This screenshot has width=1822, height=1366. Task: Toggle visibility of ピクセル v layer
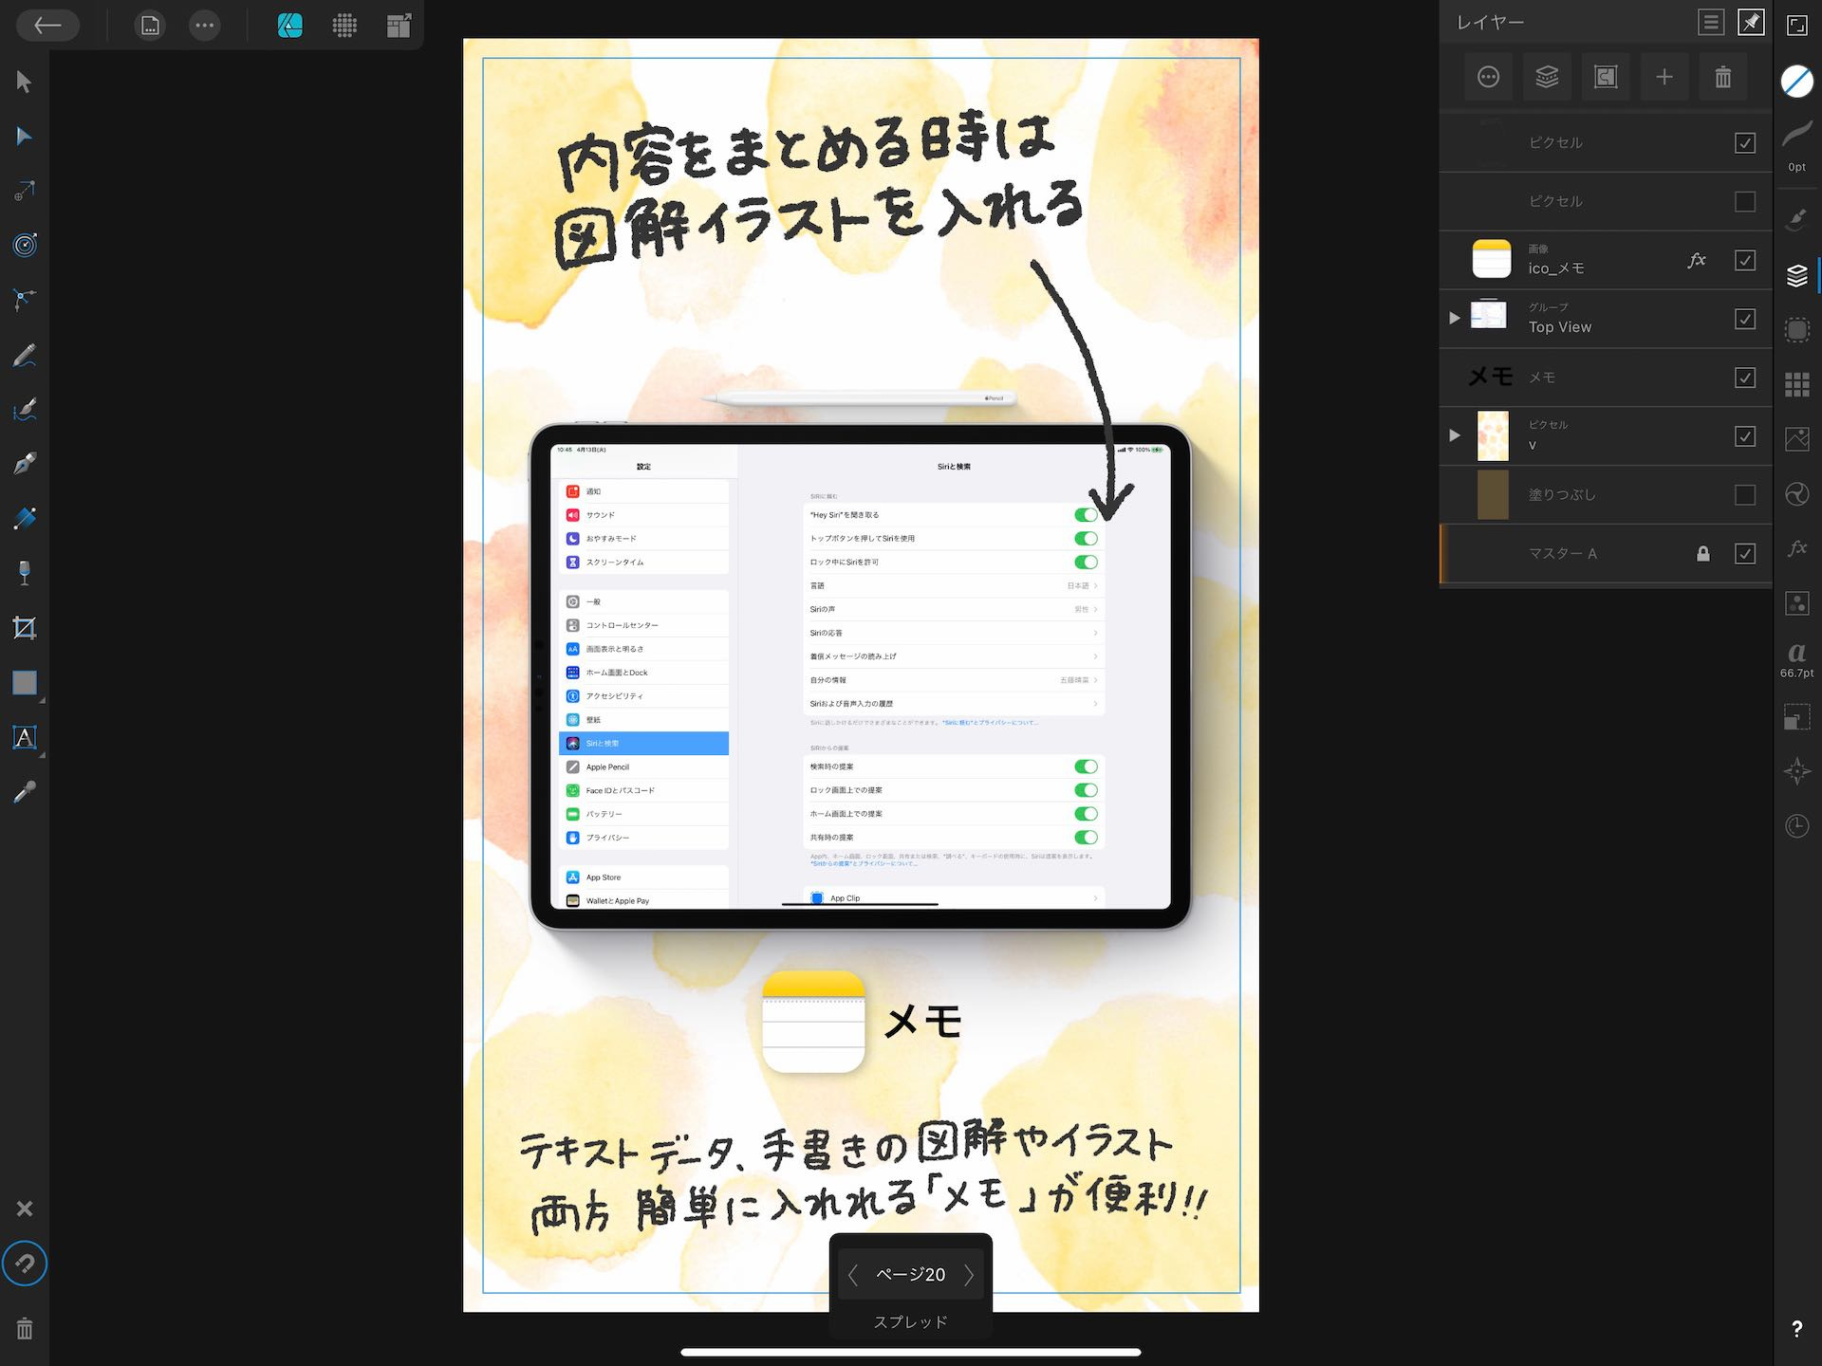(1744, 436)
